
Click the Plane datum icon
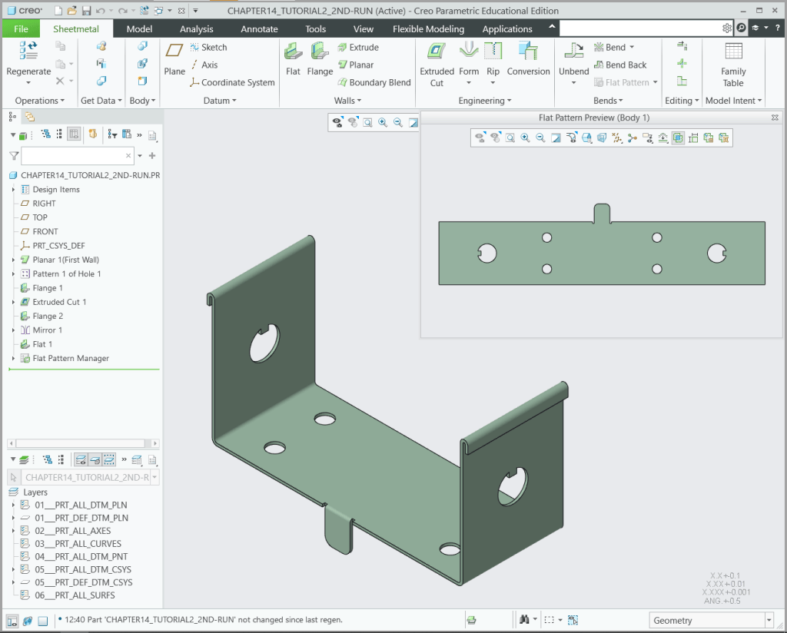[x=174, y=51]
